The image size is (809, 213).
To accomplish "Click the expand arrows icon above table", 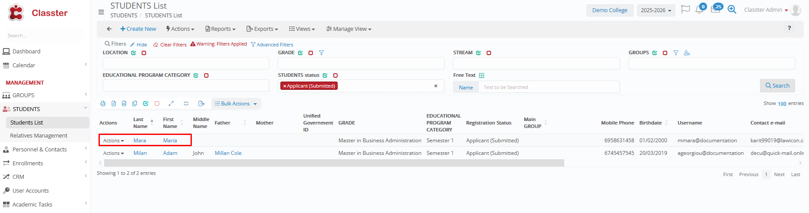I will (171, 104).
